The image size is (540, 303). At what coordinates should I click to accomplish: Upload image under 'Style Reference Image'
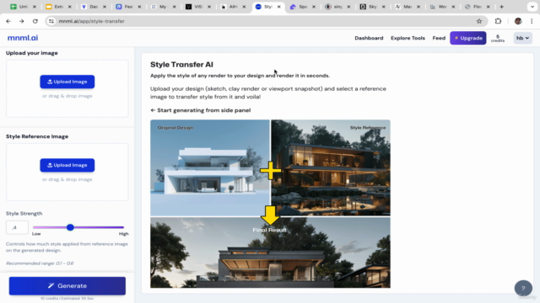click(67, 165)
